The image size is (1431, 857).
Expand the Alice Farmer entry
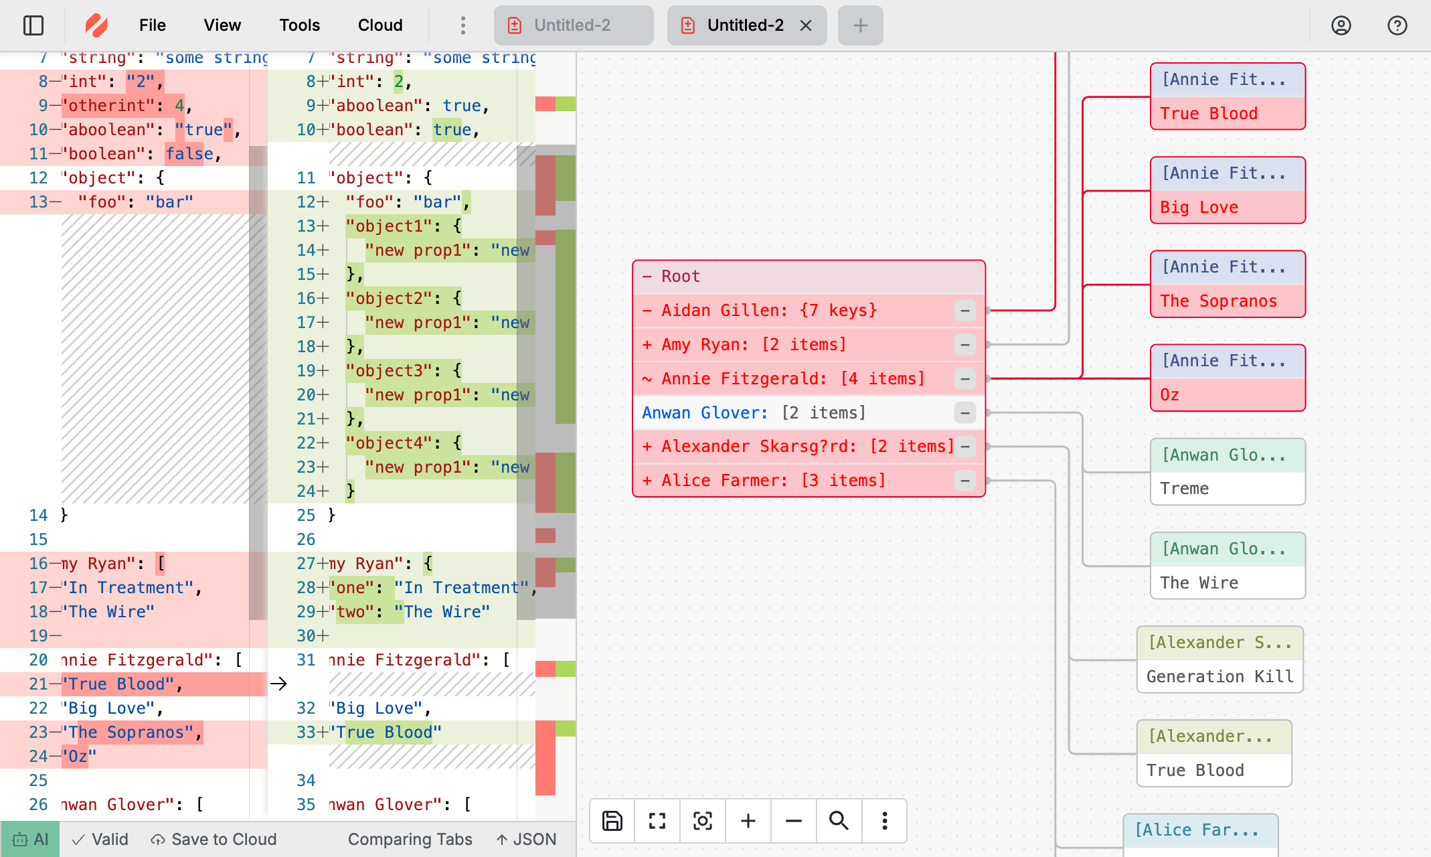647,481
